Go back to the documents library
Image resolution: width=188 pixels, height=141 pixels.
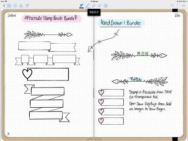tap(4, 6)
